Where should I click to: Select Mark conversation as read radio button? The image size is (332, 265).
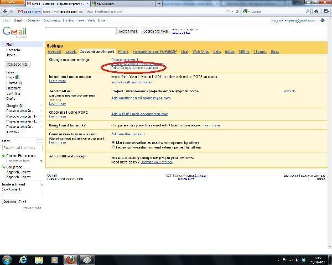point(113,142)
